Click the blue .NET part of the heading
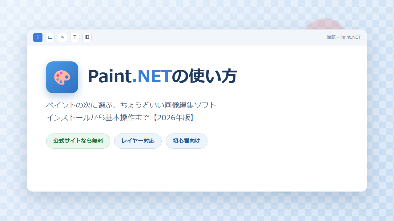394x221 pixels. (151, 76)
